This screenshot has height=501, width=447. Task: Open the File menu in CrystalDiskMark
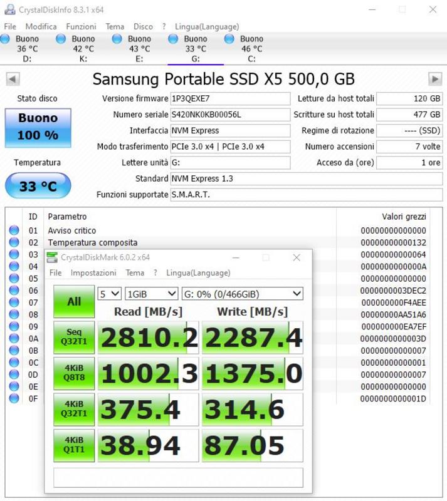55,273
